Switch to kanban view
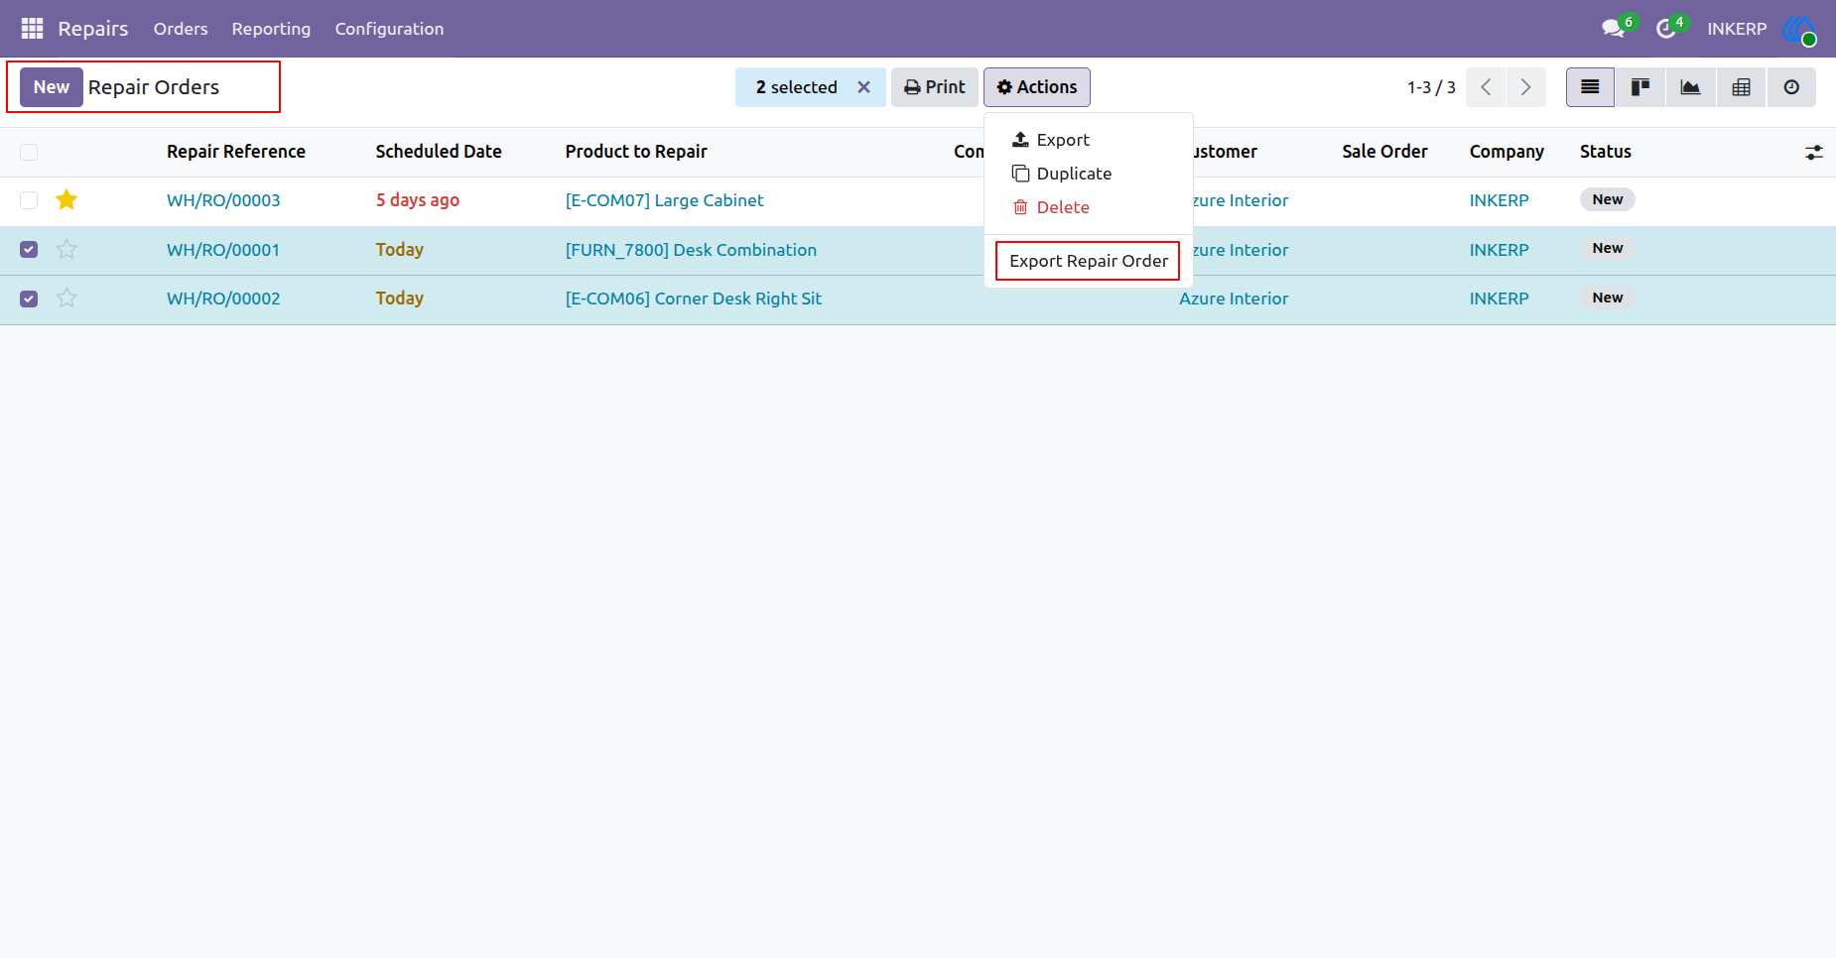The image size is (1836, 958). [1640, 87]
